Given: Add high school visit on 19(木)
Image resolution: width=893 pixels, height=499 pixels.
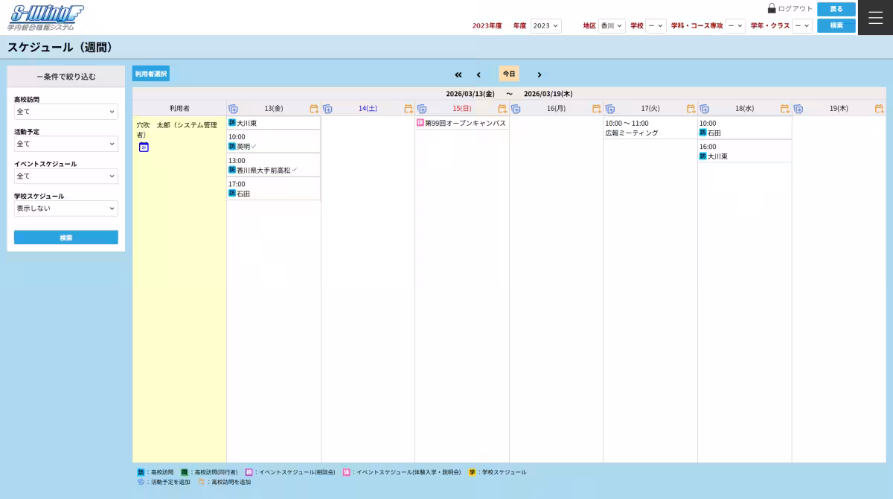Looking at the screenshot, I should 879,109.
